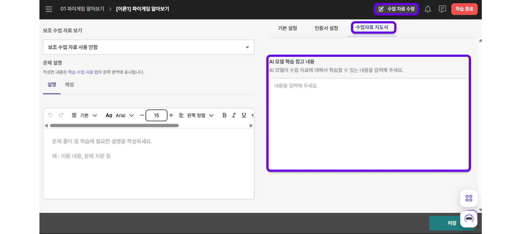Click the undo arrow in editor toolbar
The height and width of the screenshot is (234, 521).
[x=50, y=115]
